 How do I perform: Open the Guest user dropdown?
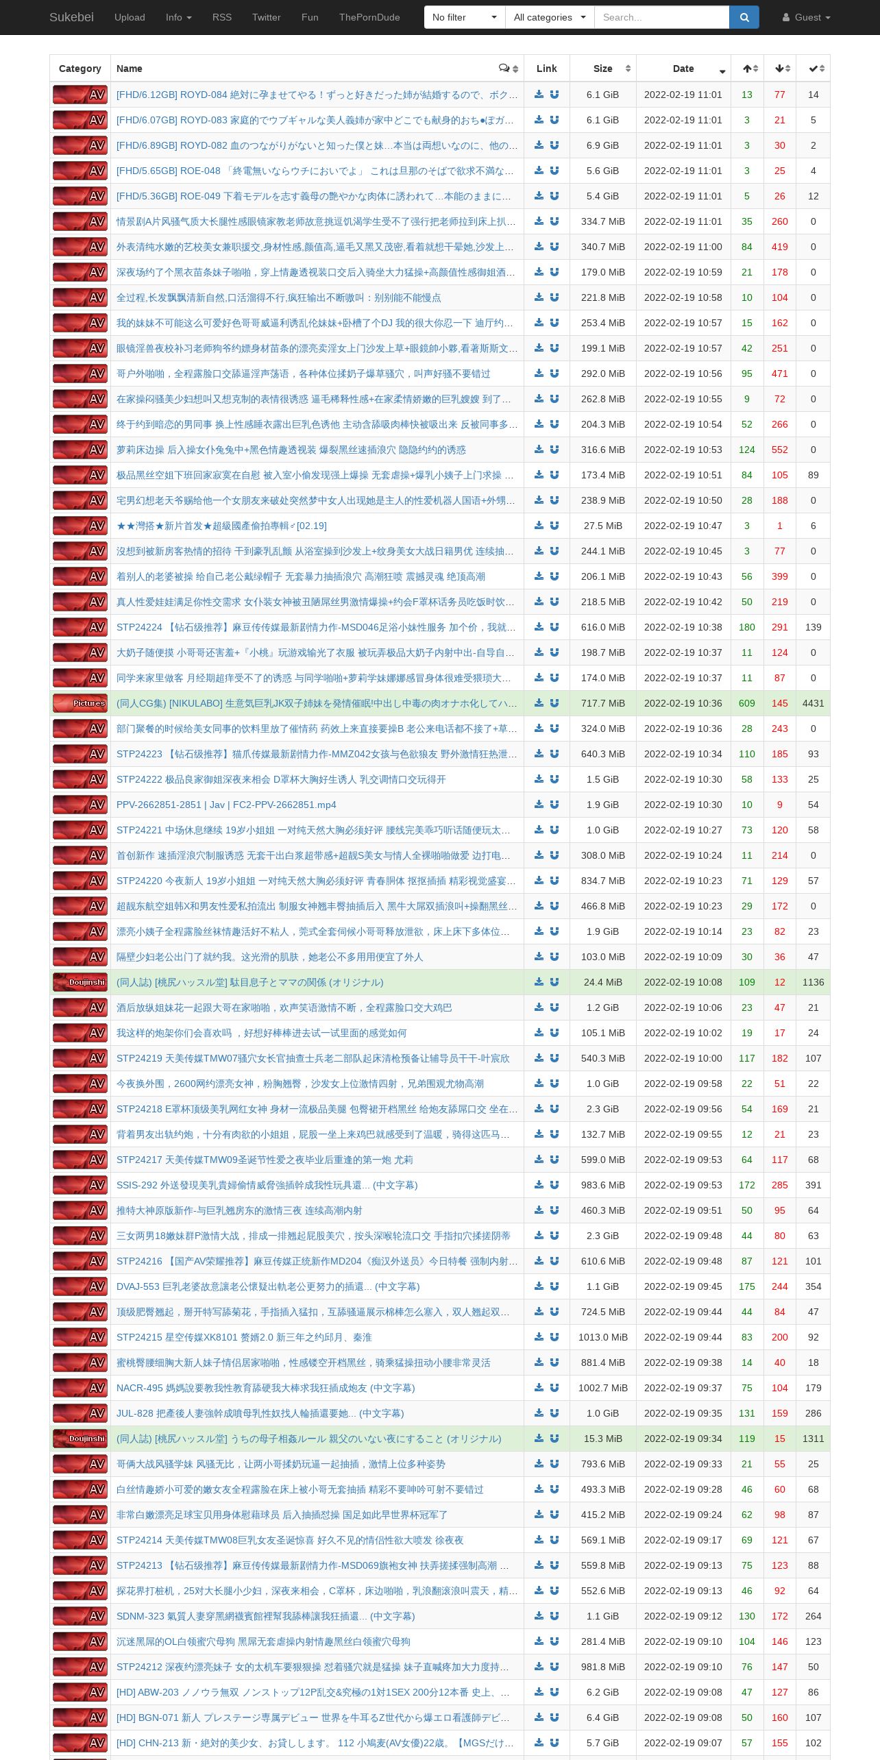[x=807, y=17]
